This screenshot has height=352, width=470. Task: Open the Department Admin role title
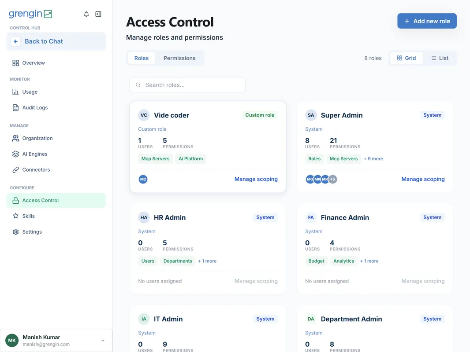351,319
